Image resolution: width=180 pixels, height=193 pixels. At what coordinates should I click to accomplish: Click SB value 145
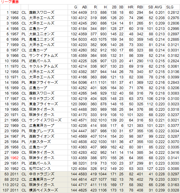point(150,39)
